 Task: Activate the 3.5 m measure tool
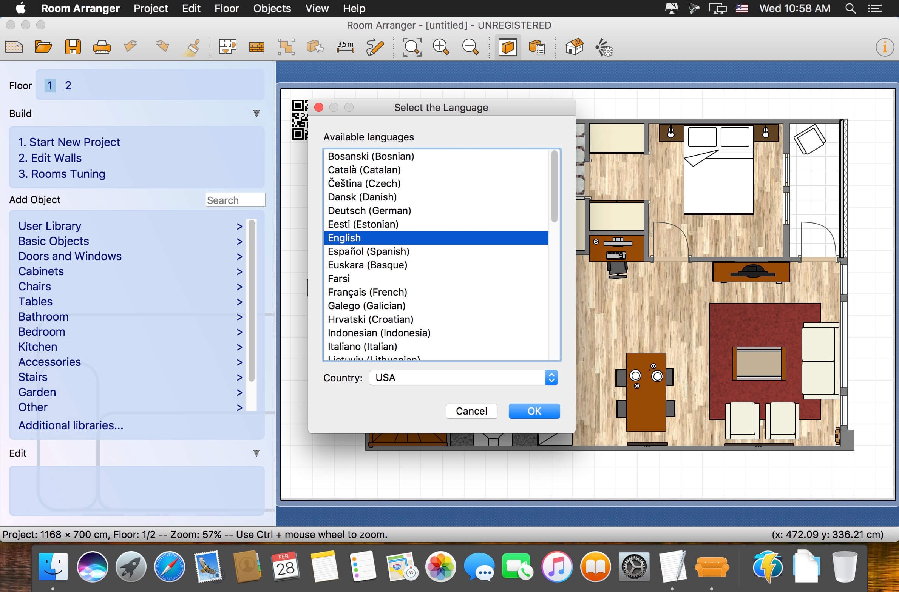pyautogui.click(x=345, y=47)
